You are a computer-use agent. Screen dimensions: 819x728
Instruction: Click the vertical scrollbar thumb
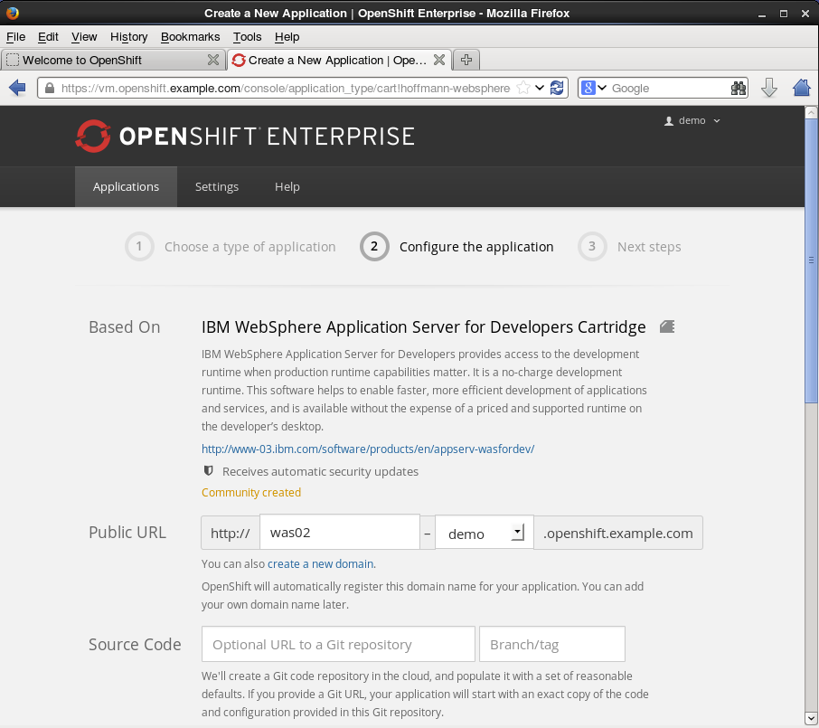pos(811,260)
